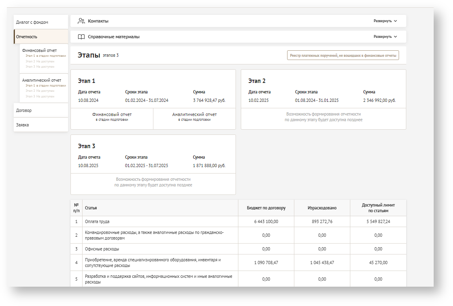Select the Оплата труда table row
This screenshot has width=453, height=306.
pos(97,221)
